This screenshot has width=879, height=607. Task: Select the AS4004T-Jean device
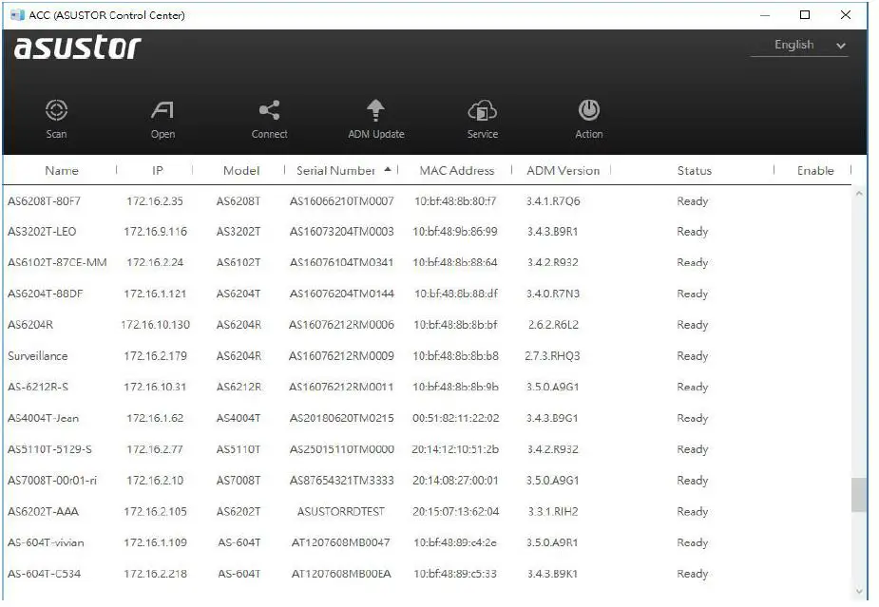(428, 418)
